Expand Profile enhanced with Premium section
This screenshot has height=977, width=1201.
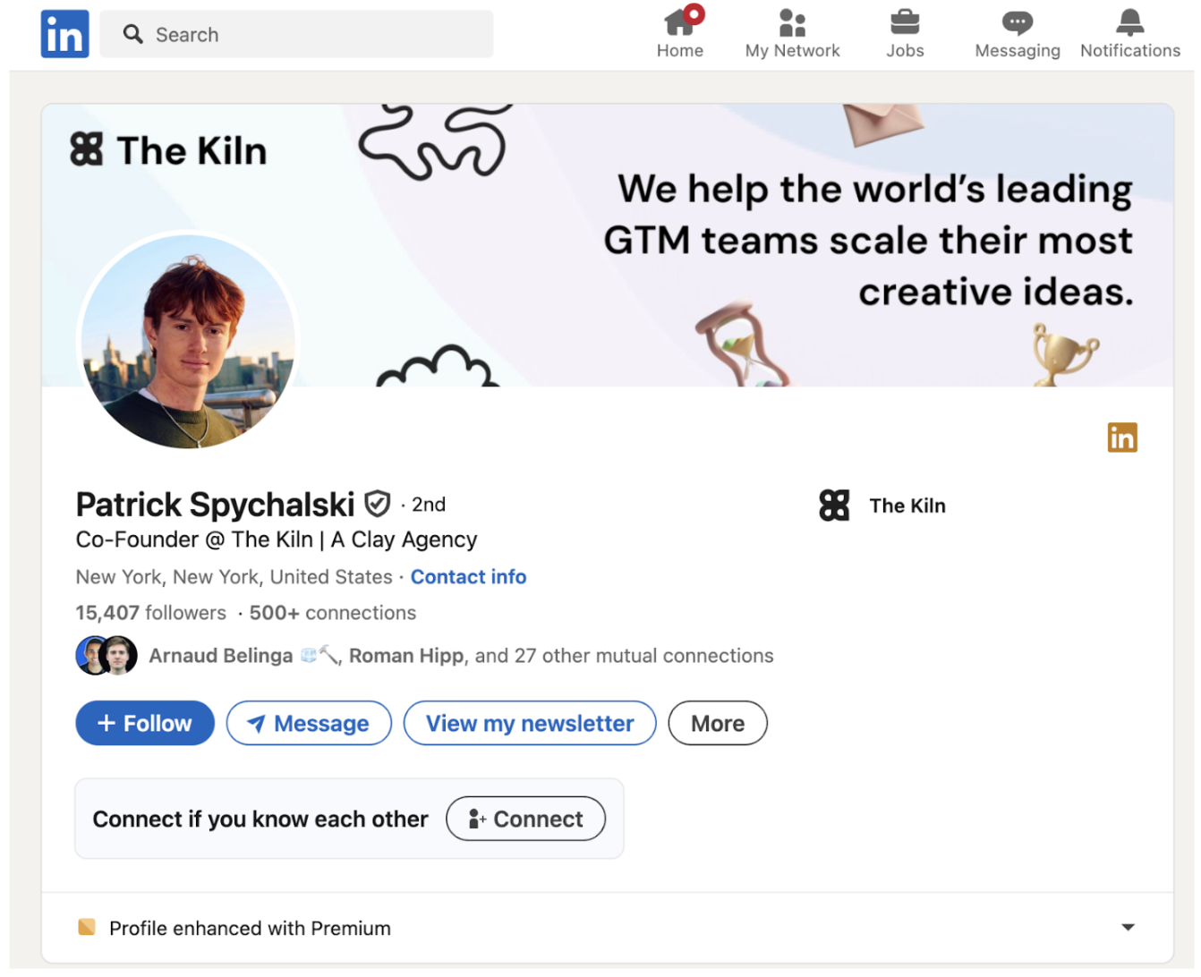tap(1128, 928)
